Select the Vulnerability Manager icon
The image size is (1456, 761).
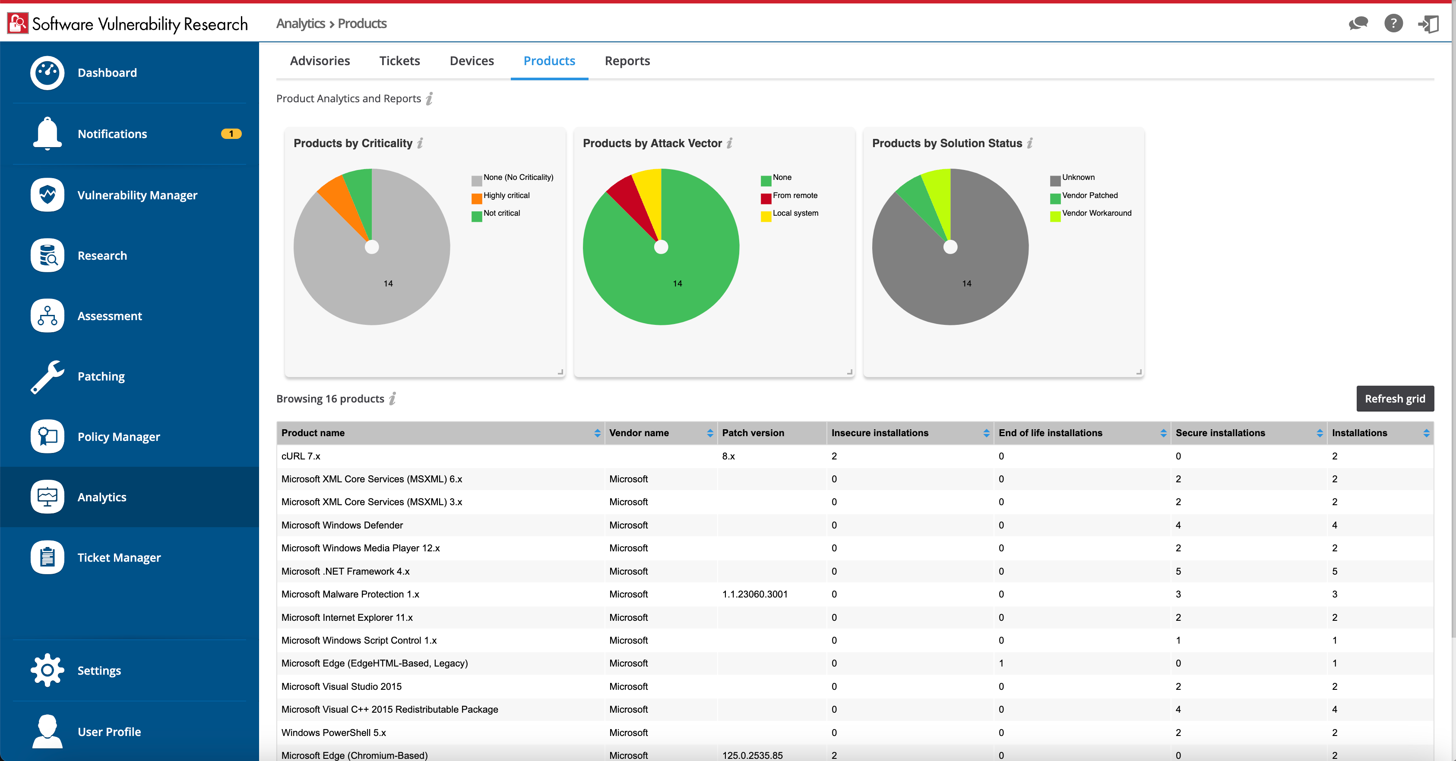point(47,195)
